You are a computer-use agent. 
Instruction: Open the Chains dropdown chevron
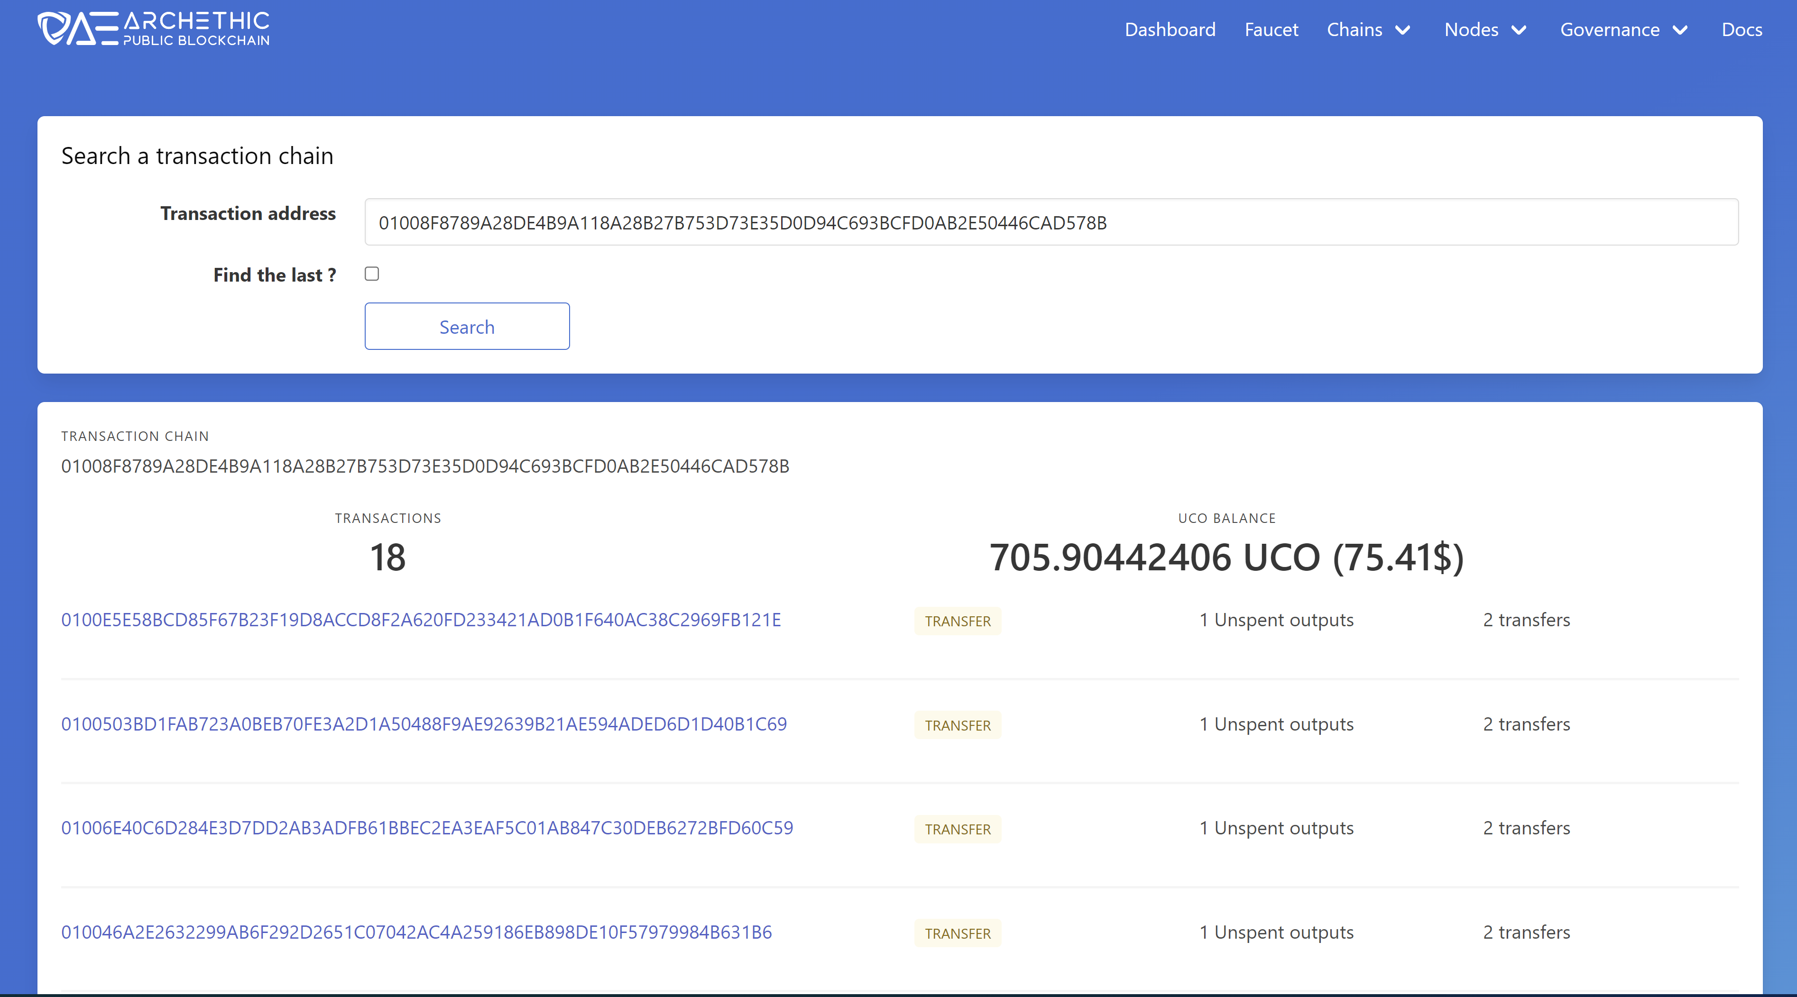pos(1404,29)
